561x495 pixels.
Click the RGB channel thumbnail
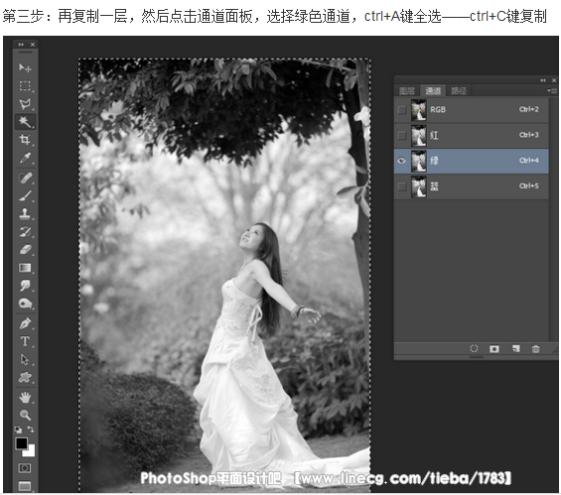(x=418, y=110)
